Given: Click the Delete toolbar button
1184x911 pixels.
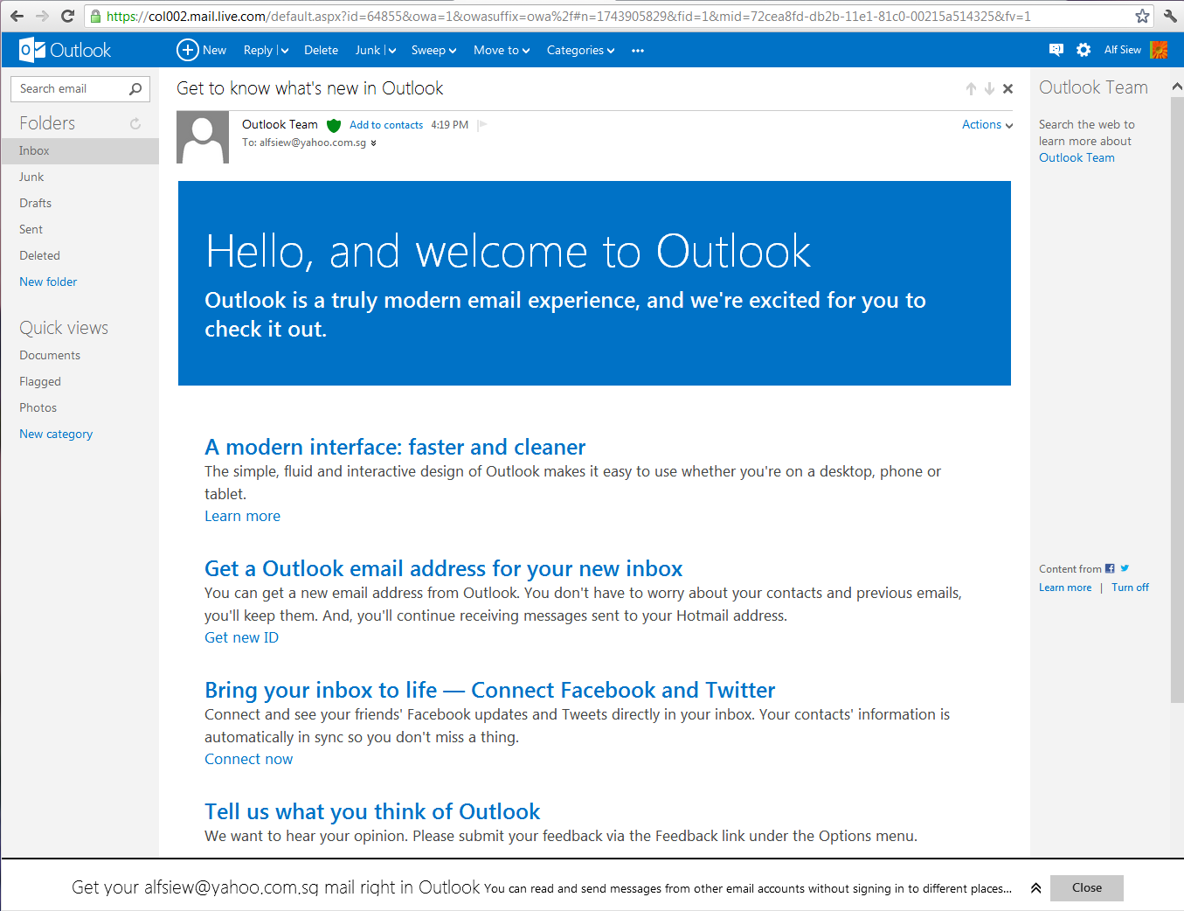Looking at the screenshot, I should coord(321,51).
